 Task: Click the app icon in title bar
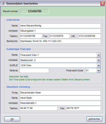click(x=3, y=3)
